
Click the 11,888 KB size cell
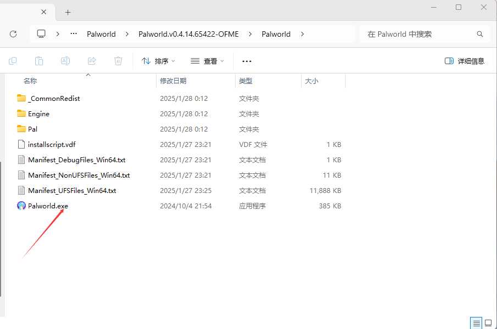[x=325, y=191]
